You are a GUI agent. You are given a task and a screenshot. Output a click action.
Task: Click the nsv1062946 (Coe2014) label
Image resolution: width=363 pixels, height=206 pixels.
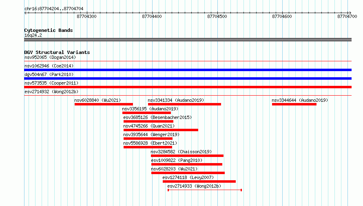[x=49, y=66]
